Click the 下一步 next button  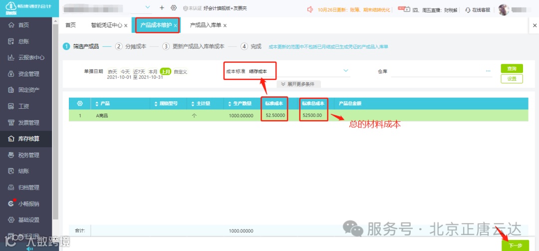[x=515, y=246]
